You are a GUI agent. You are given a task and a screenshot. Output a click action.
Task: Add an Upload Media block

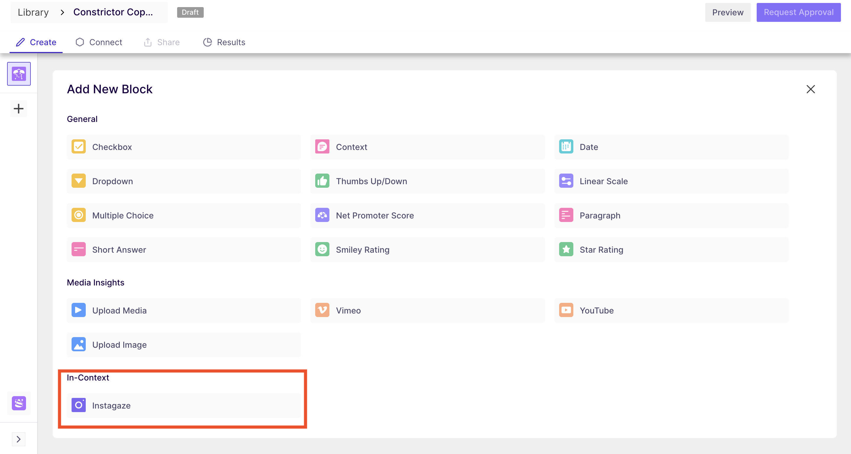coord(184,311)
